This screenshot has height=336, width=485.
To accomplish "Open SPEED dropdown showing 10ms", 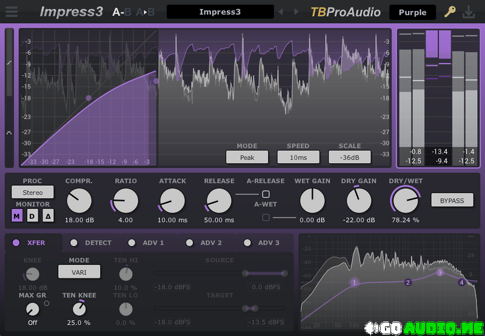I will pos(298,157).
